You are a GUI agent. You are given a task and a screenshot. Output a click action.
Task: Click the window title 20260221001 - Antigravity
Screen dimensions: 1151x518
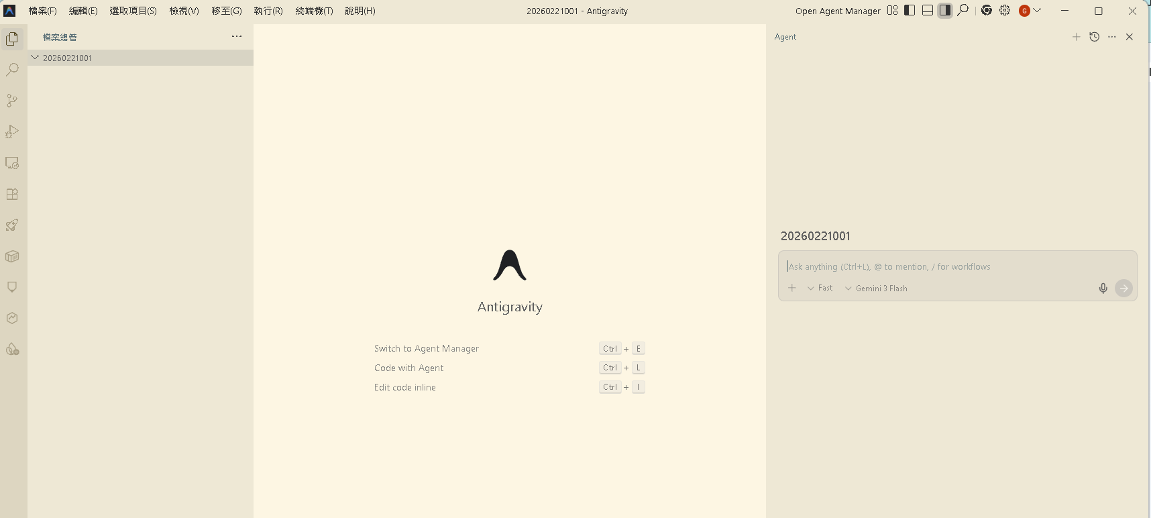tap(577, 11)
